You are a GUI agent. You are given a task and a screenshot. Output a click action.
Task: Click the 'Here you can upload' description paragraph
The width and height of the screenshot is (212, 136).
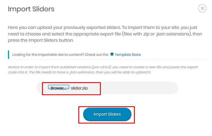[x=105, y=34]
